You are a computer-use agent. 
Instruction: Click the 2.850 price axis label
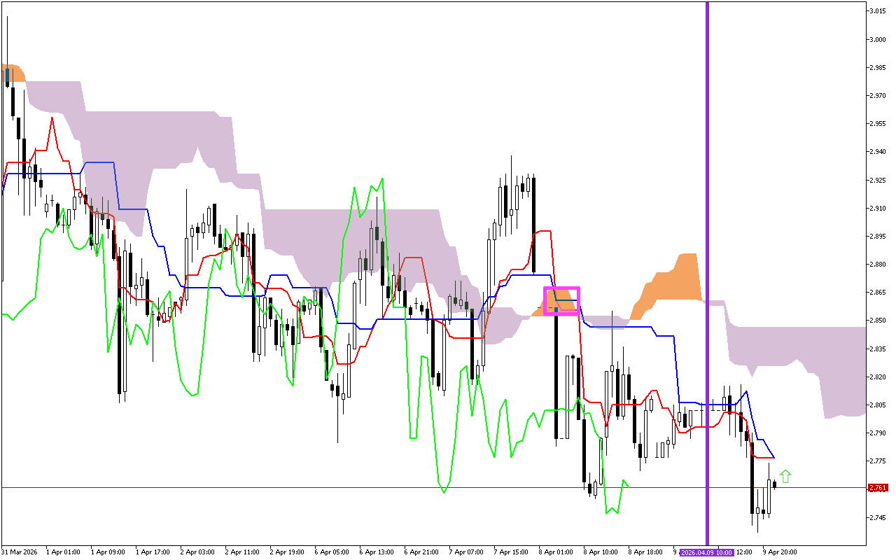tap(877, 321)
